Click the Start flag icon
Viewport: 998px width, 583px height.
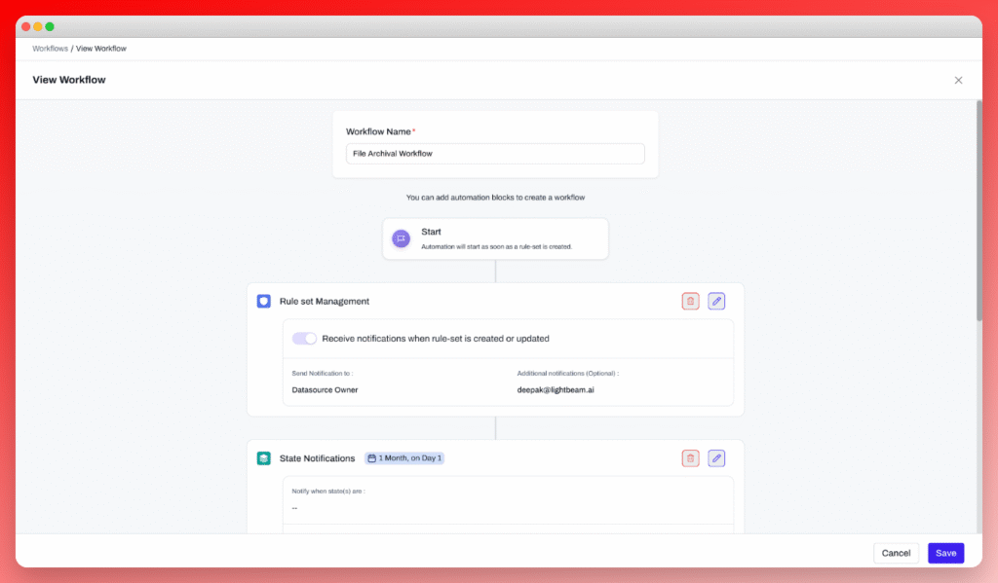401,238
